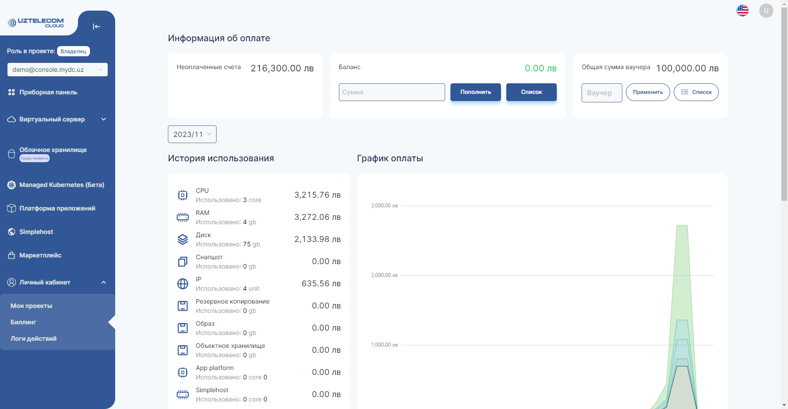Image resolution: width=788 pixels, height=409 pixels.
Task: Click the Пополнить button
Action: [475, 92]
